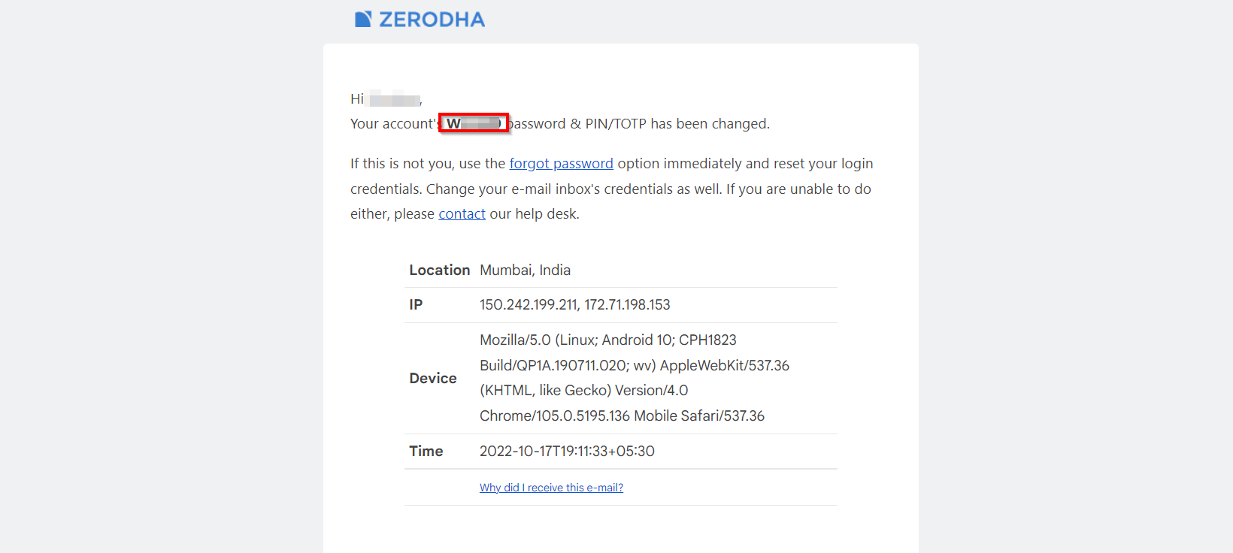This screenshot has height=553, width=1233.
Task: Click the IP row label
Action: [x=416, y=304]
